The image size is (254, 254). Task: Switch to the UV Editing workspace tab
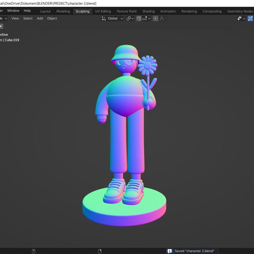click(103, 11)
